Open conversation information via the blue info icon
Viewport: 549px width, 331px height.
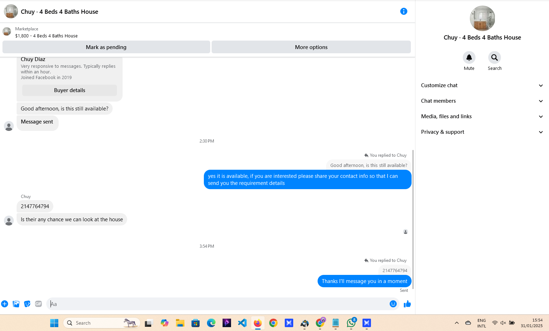[404, 11]
